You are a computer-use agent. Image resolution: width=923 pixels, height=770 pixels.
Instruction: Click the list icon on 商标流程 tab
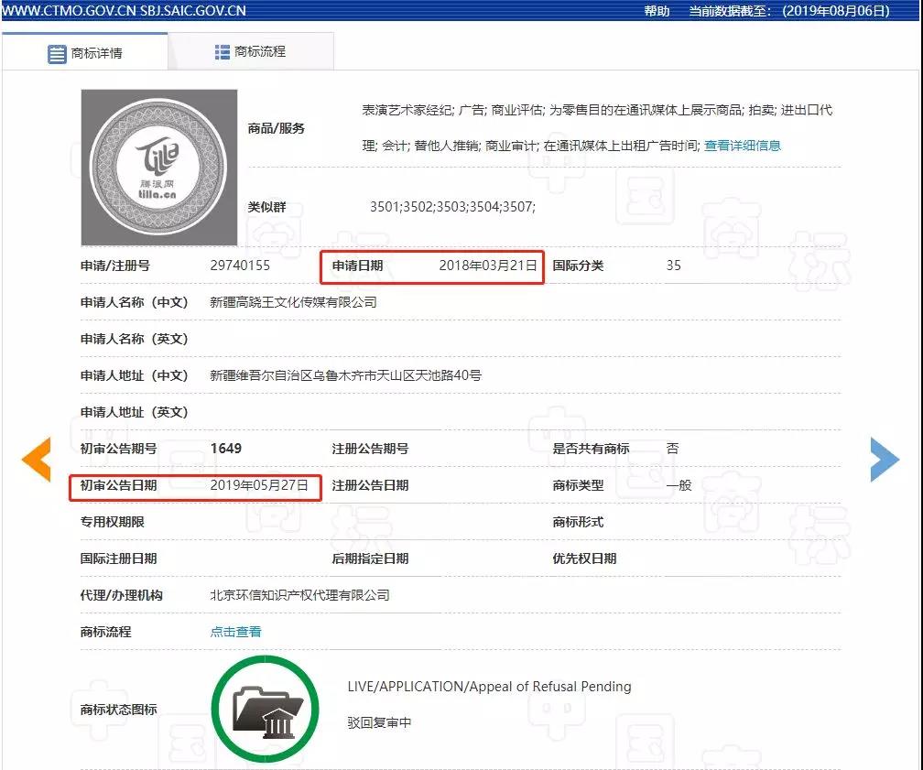(x=220, y=52)
